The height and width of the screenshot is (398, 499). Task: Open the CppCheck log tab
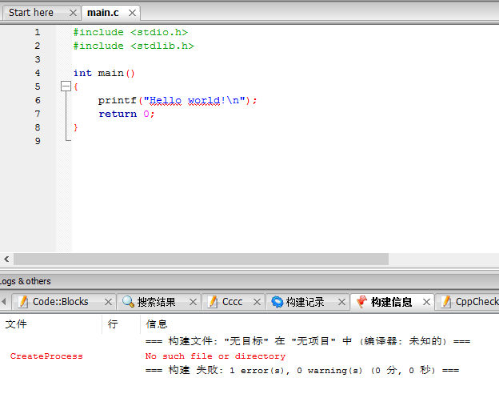477,301
